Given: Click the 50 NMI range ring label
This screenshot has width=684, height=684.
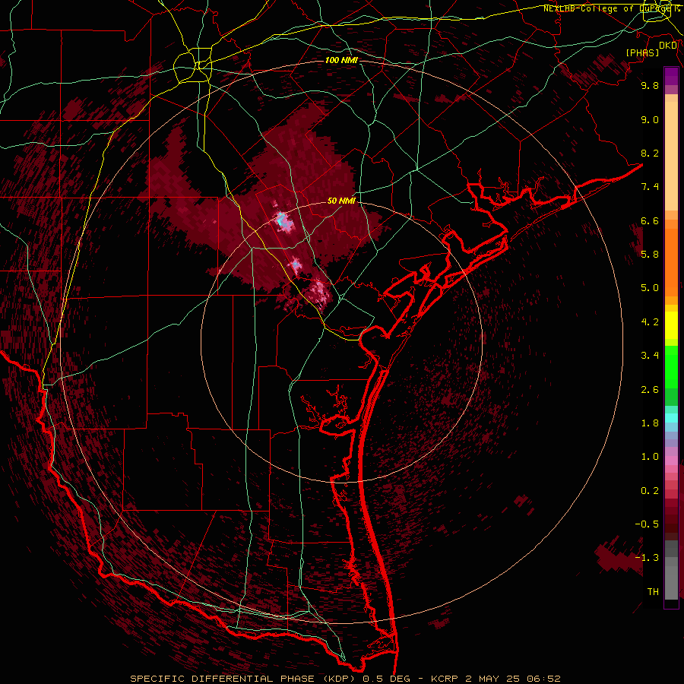Looking at the screenshot, I should 341,201.
